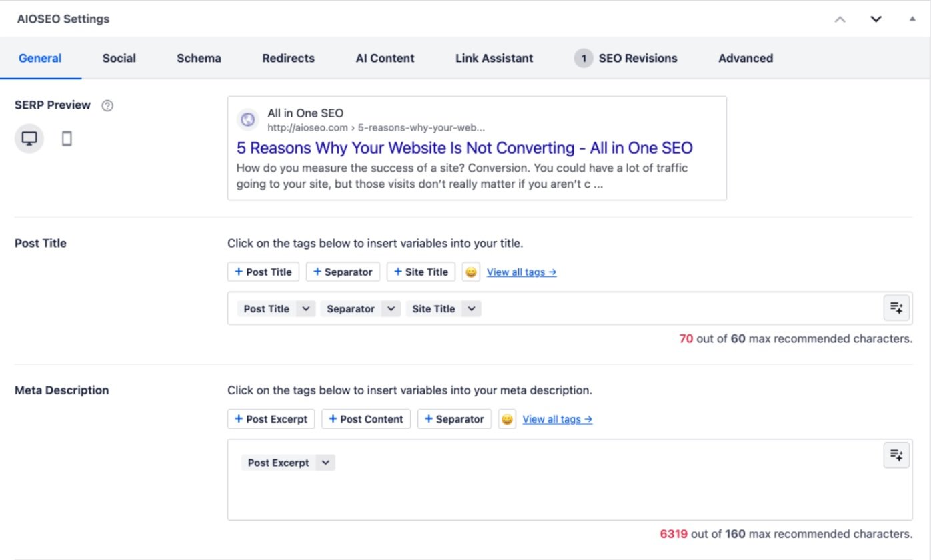Viewport: 931px width, 560px height.
Task: Click the 6319 out of 160 character count
Action: click(786, 534)
